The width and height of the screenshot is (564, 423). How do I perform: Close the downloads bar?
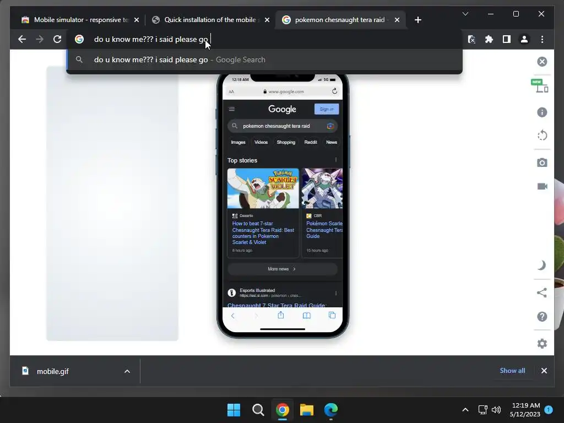[544, 371]
